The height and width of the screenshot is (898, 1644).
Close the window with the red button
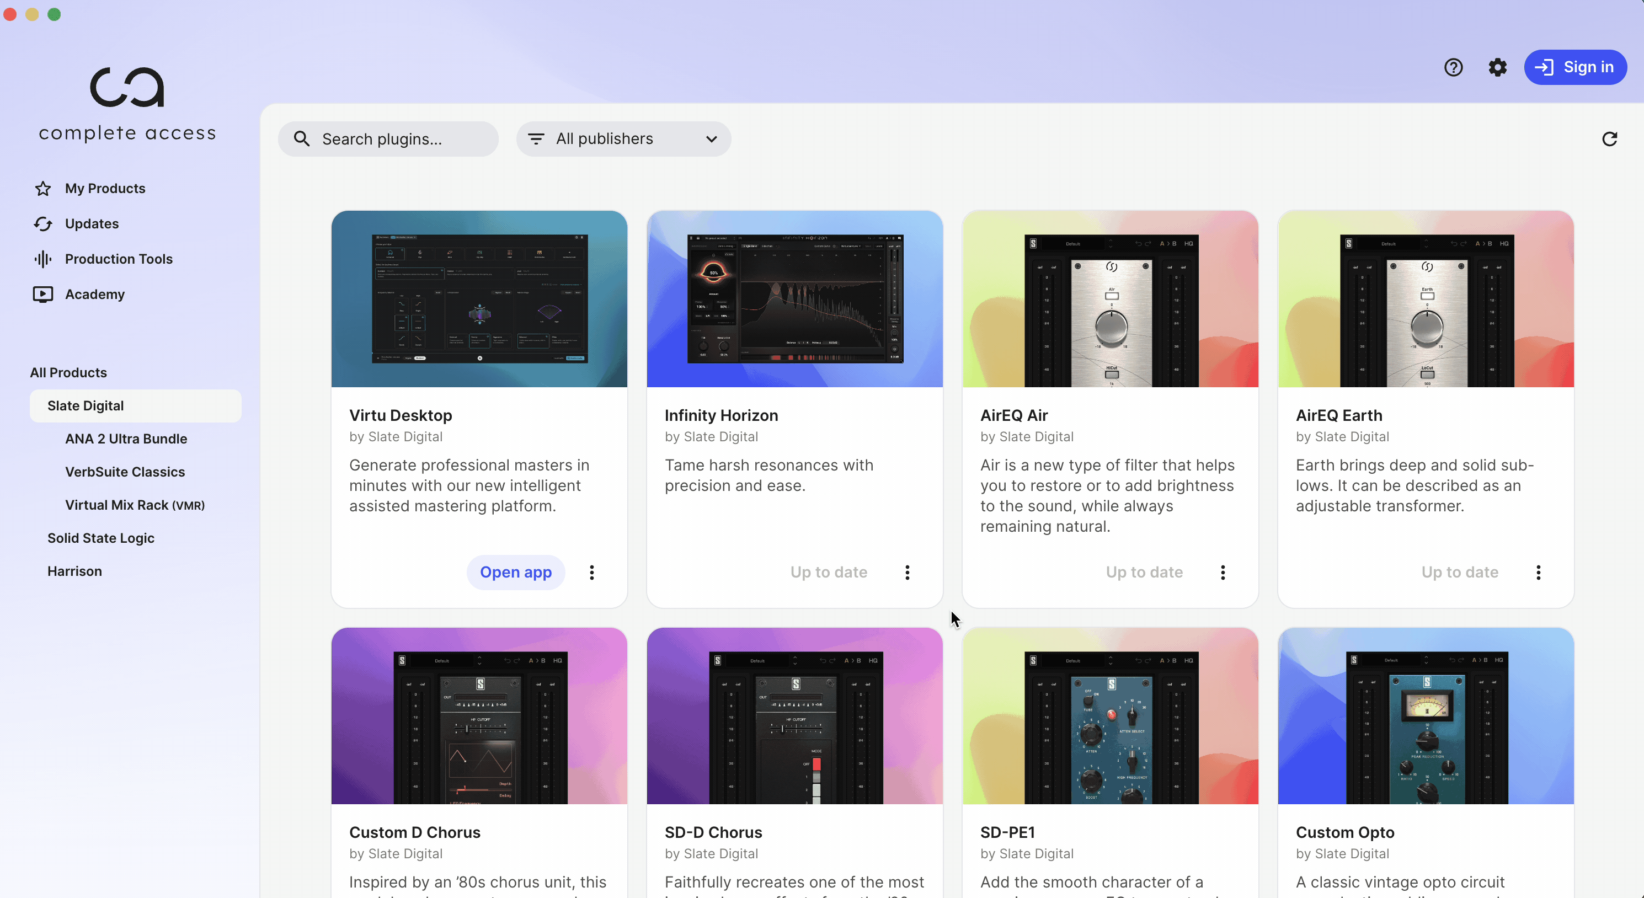[x=10, y=14]
